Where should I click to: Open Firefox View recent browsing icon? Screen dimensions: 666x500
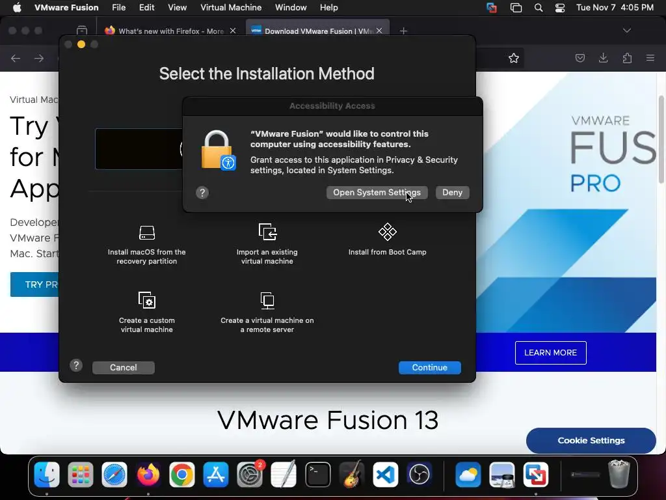point(81,31)
